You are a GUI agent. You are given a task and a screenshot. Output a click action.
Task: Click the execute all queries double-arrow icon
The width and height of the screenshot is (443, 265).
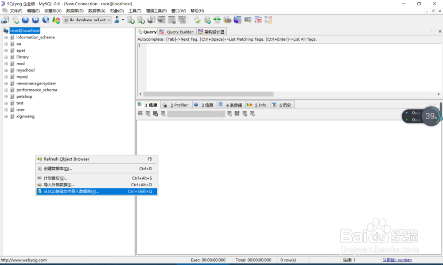[35, 20]
